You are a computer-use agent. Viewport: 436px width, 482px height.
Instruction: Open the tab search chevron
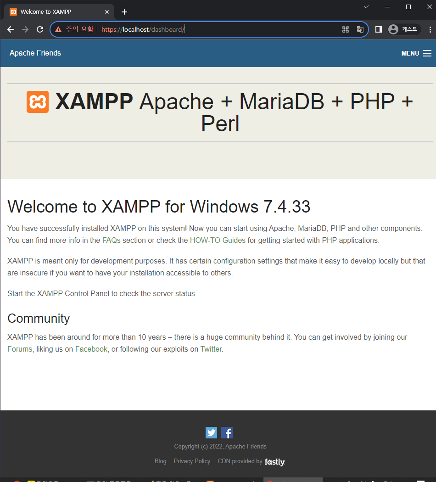point(366,7)
